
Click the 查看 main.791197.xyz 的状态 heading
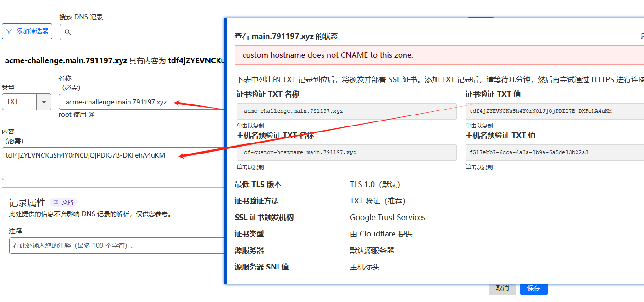pos(286,36)
